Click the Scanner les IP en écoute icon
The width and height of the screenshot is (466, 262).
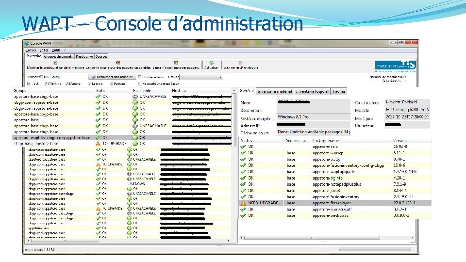coord(240,63)
